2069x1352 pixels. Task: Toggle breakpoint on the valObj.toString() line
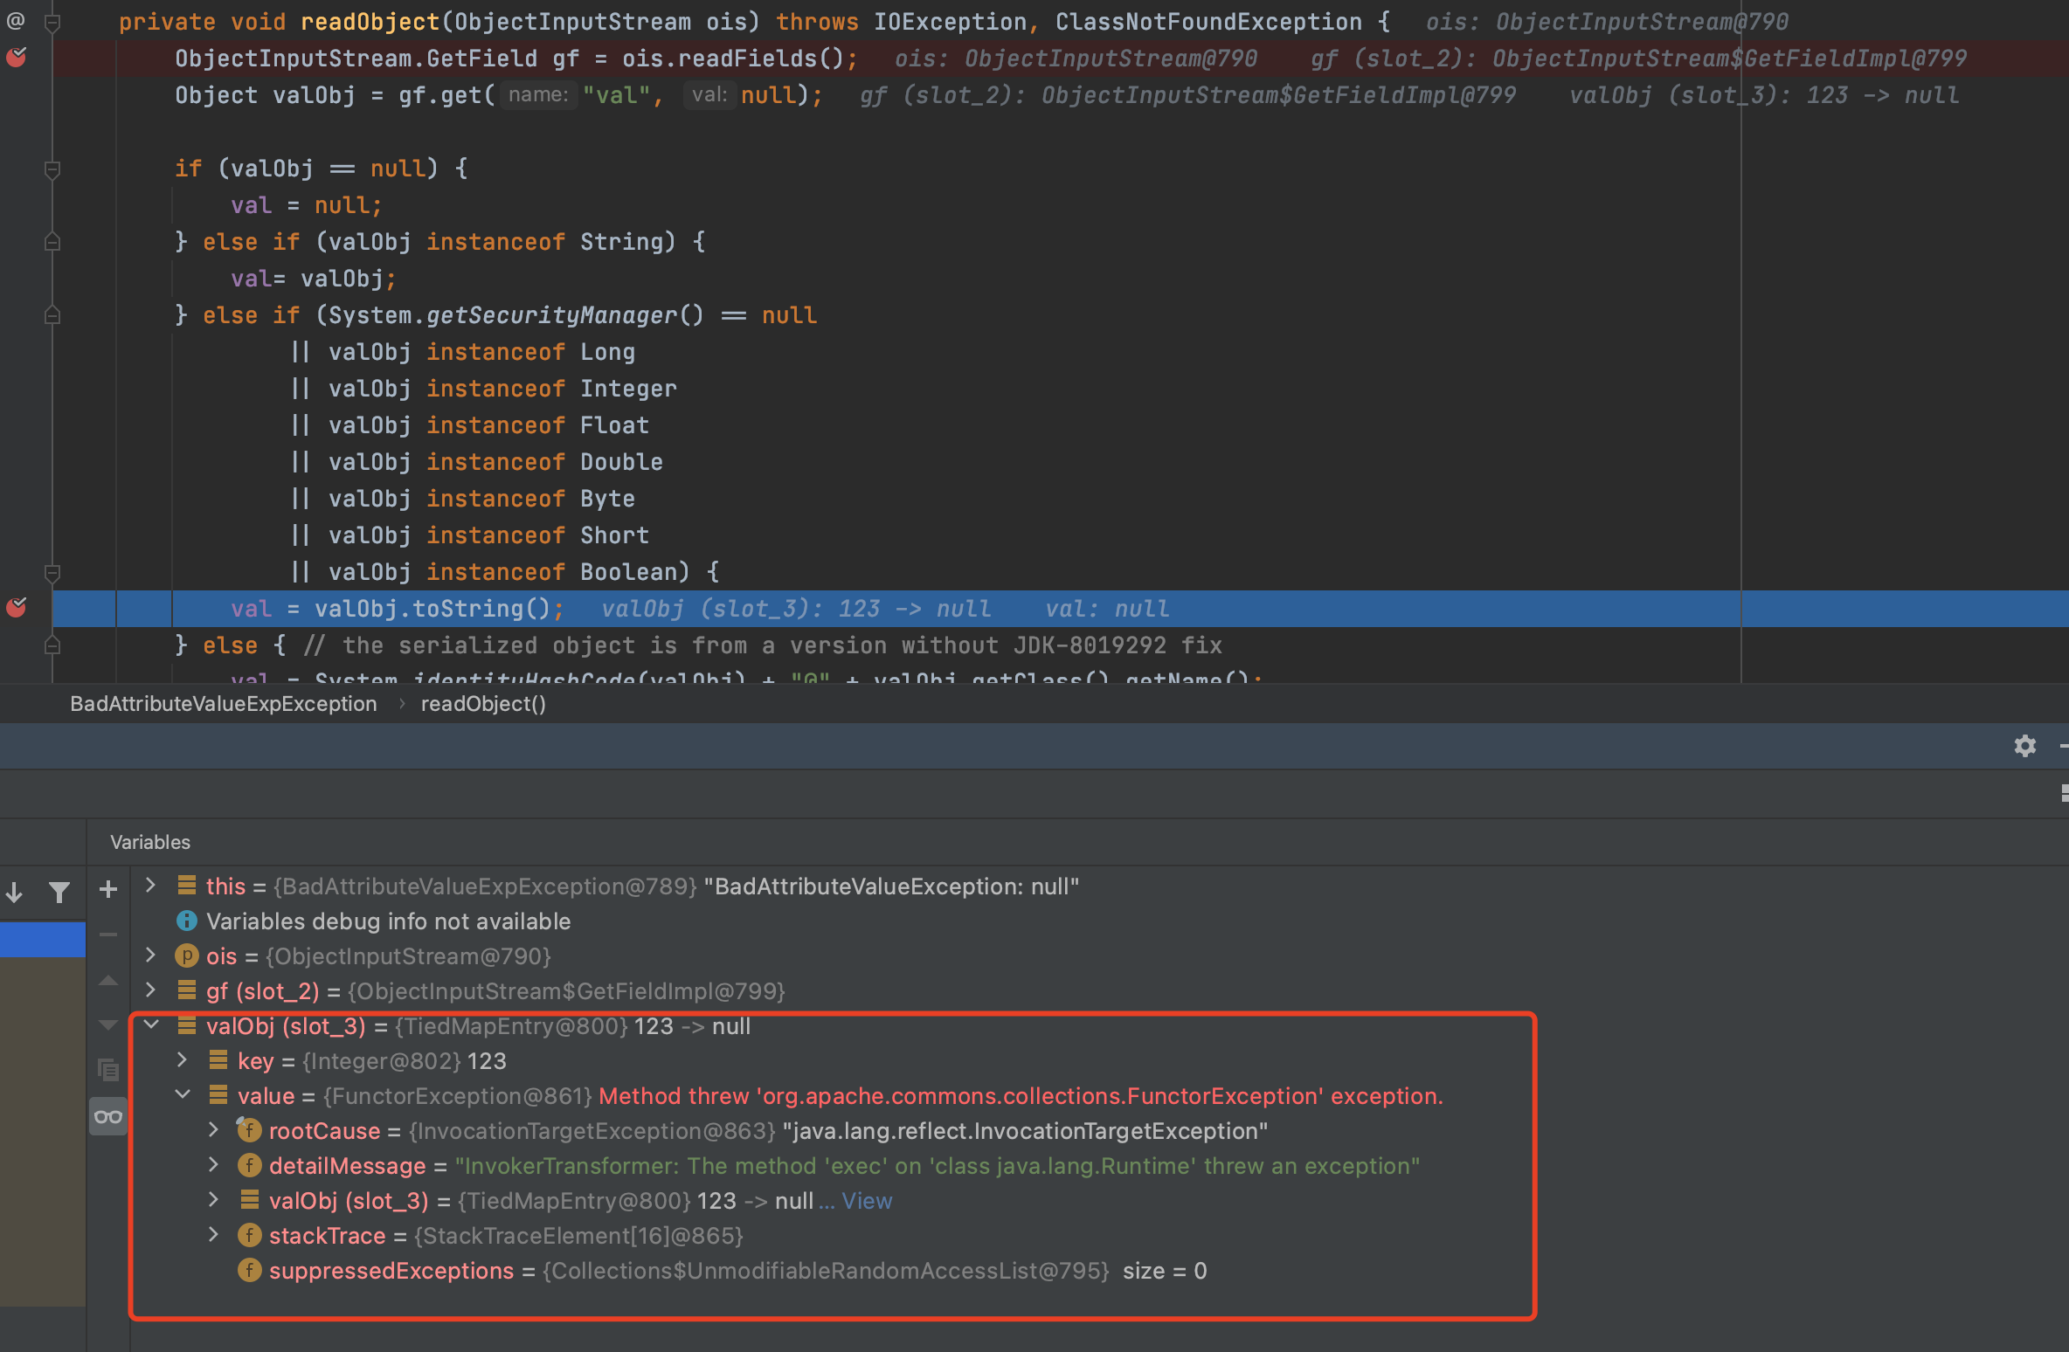coord(16,607)
